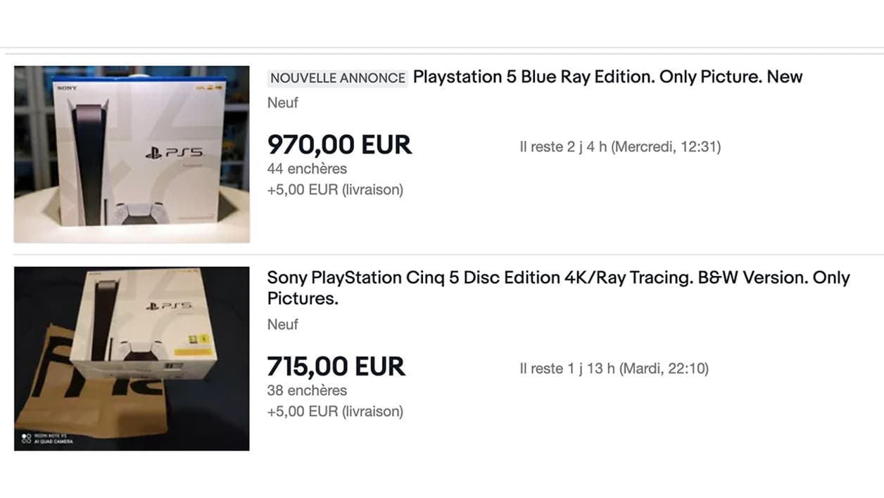Image resolution: width=884 pixels, height=498 pixels.
Task: Click 'Neuf' condition under the Blue Ray Edition listing
Action: (283, 103)
